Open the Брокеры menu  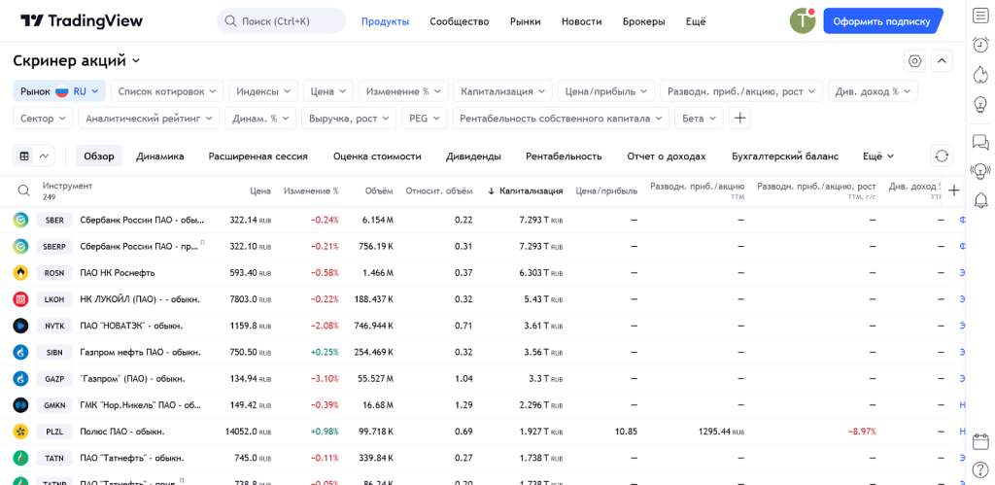coord(643,21)
